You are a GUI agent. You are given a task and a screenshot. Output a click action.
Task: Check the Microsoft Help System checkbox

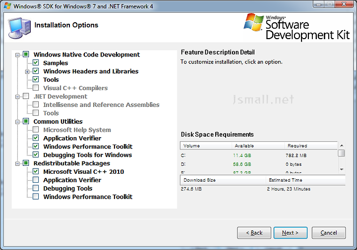(36, 130)
